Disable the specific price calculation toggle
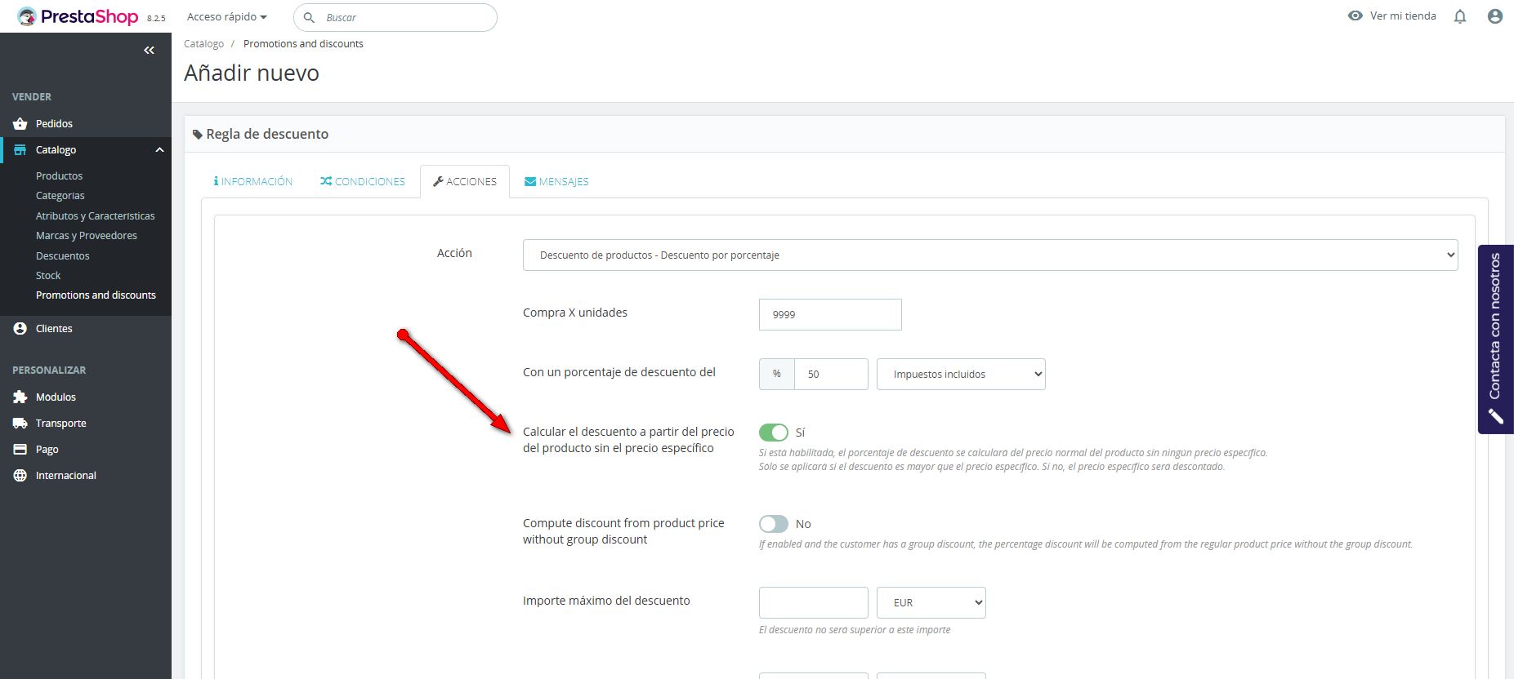 tap(773, 433)
